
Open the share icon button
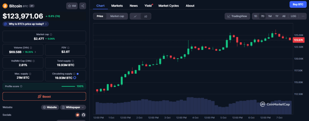(x=83, y=6)
